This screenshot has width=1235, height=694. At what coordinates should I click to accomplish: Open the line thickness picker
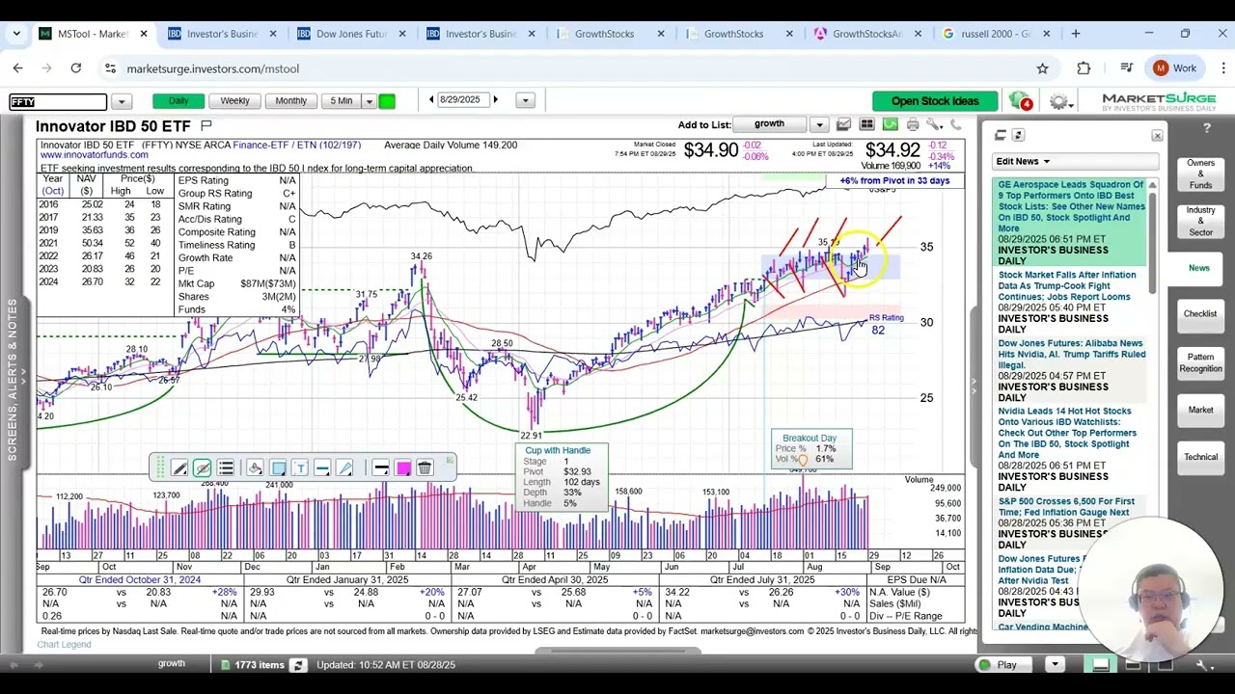[x=380, y=468]
